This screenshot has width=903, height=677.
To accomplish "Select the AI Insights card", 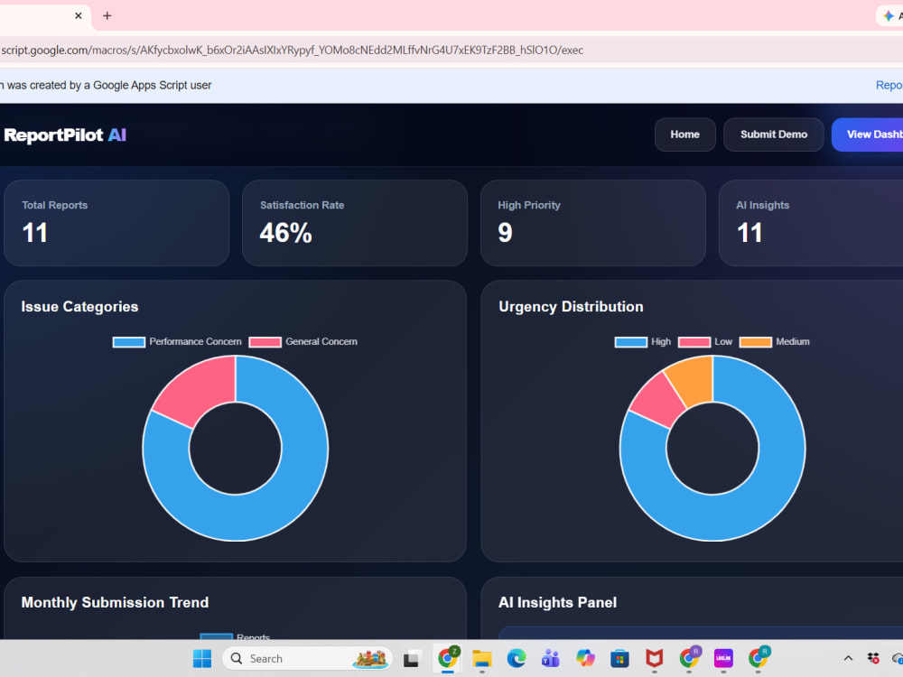I will [x=811, y=223].
